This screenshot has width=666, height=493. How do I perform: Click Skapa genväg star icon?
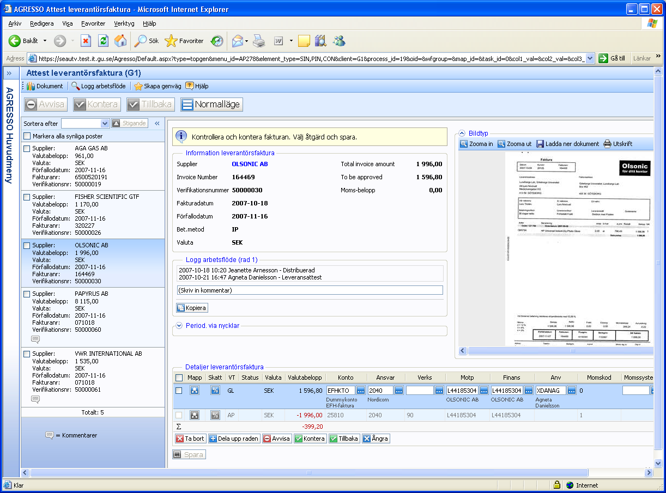tap(158, 86)
